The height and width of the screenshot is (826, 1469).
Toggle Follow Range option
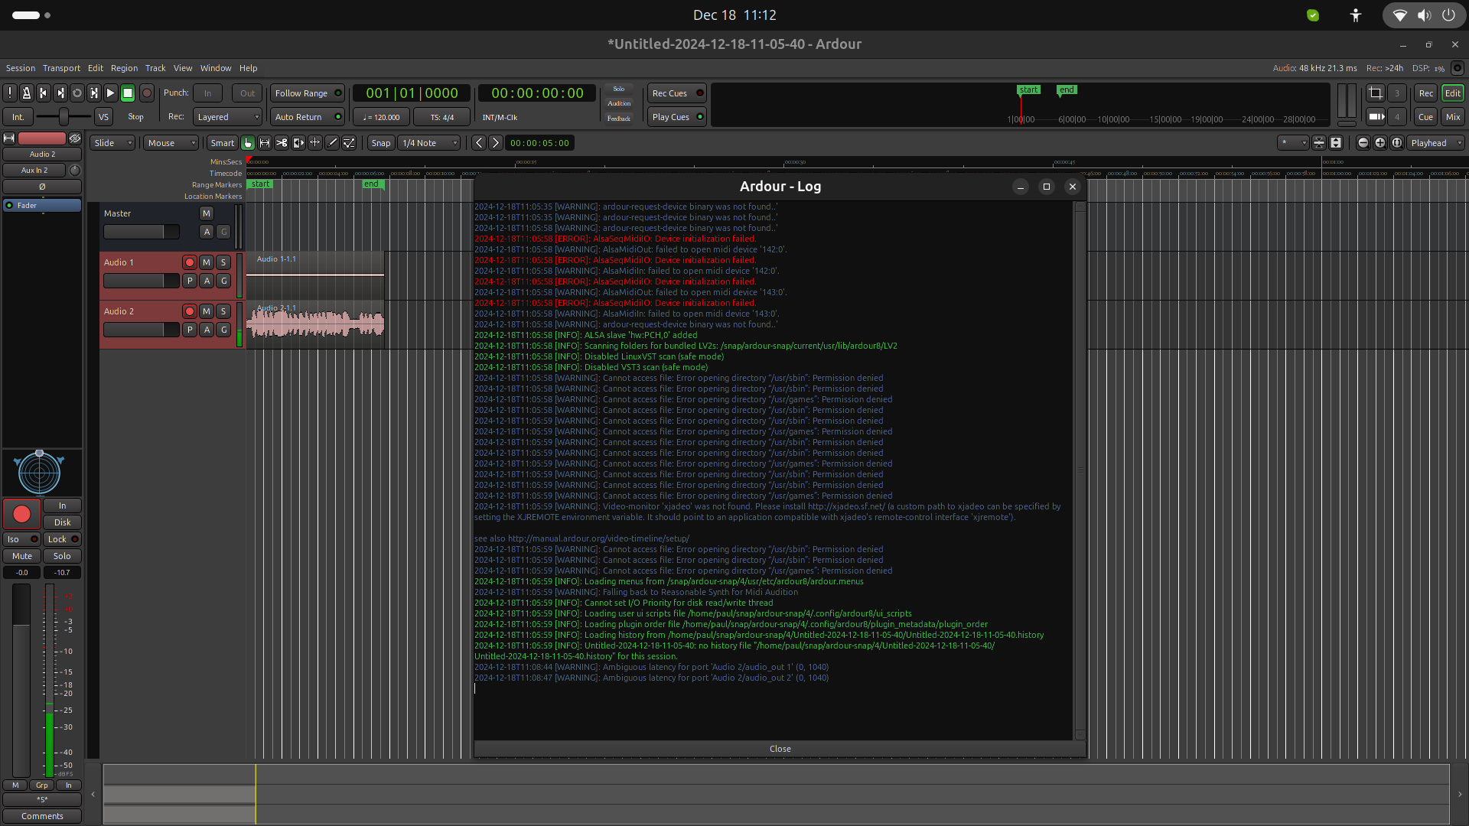(x=308, y=93)
